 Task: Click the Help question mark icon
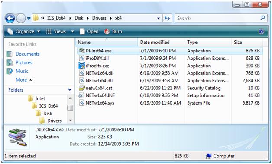click(261, 31)
